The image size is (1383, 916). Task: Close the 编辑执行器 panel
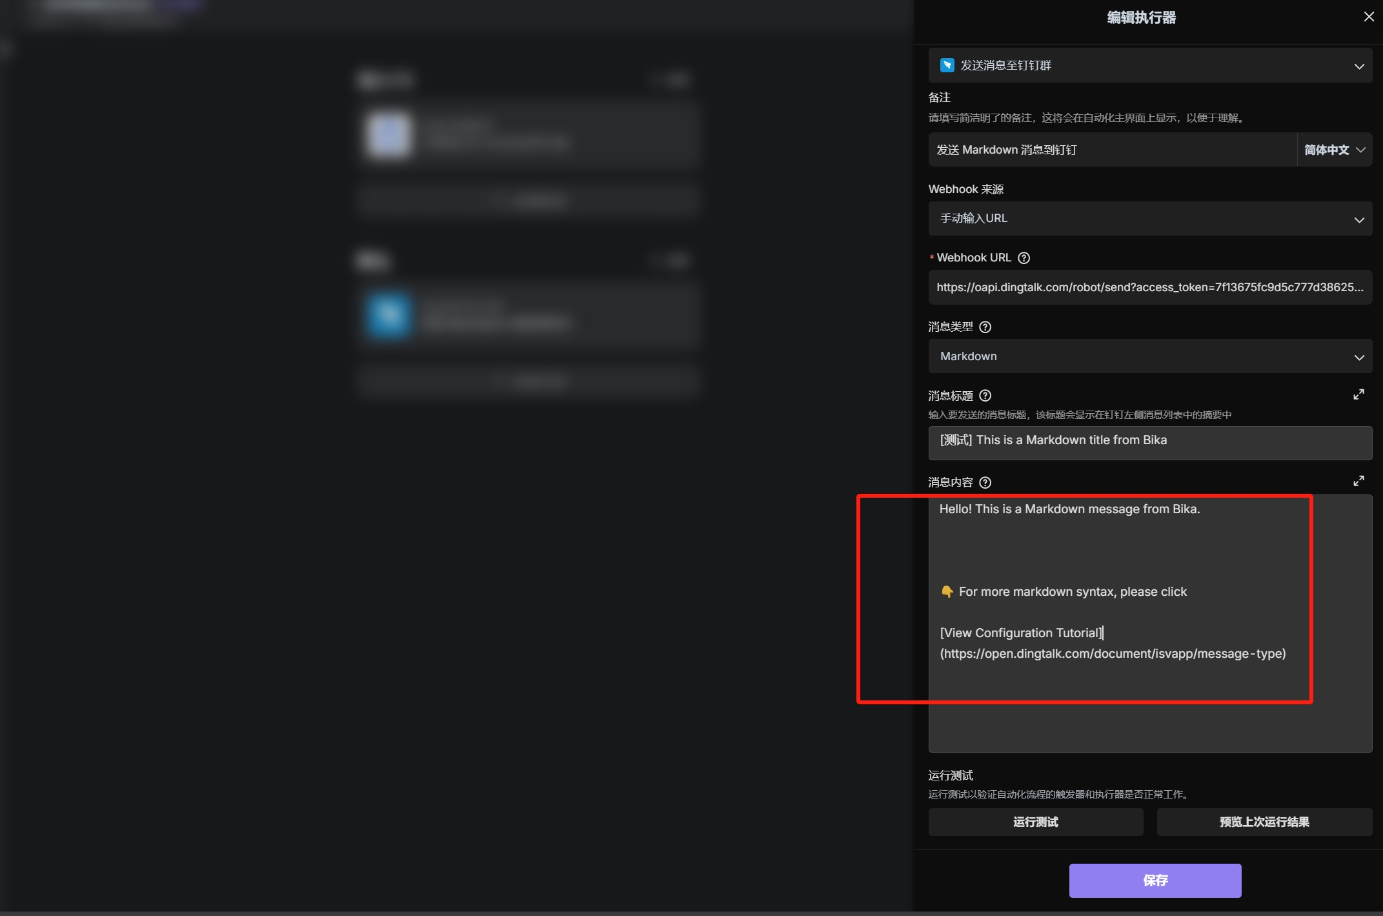[x=1368, y=17]
